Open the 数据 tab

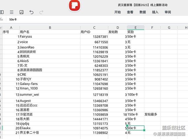(143, 12)
